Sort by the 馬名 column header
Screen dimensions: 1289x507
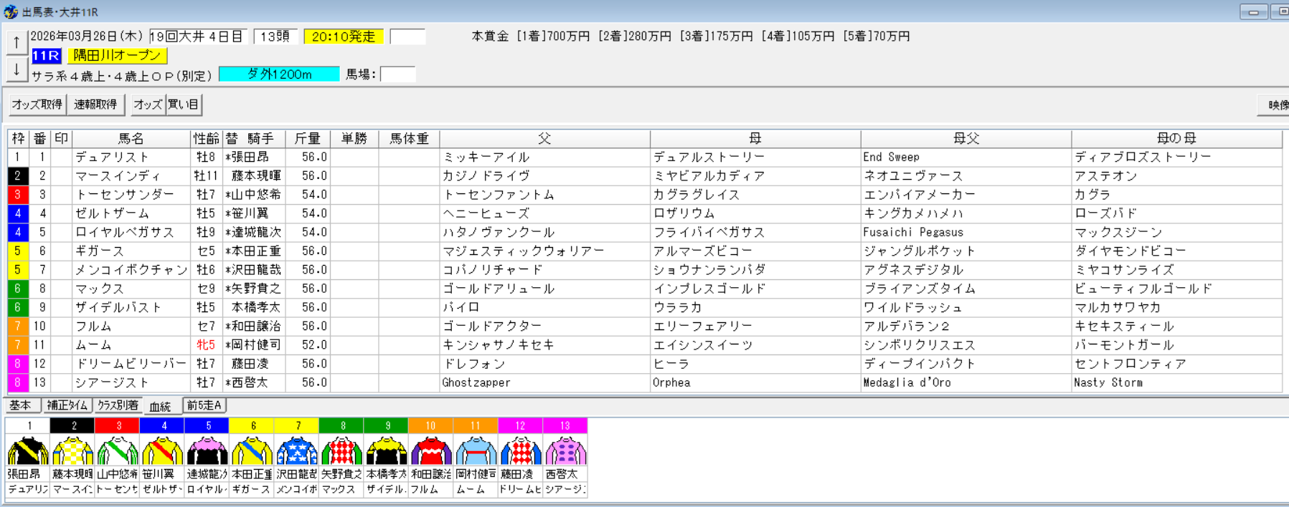[131, 138]
